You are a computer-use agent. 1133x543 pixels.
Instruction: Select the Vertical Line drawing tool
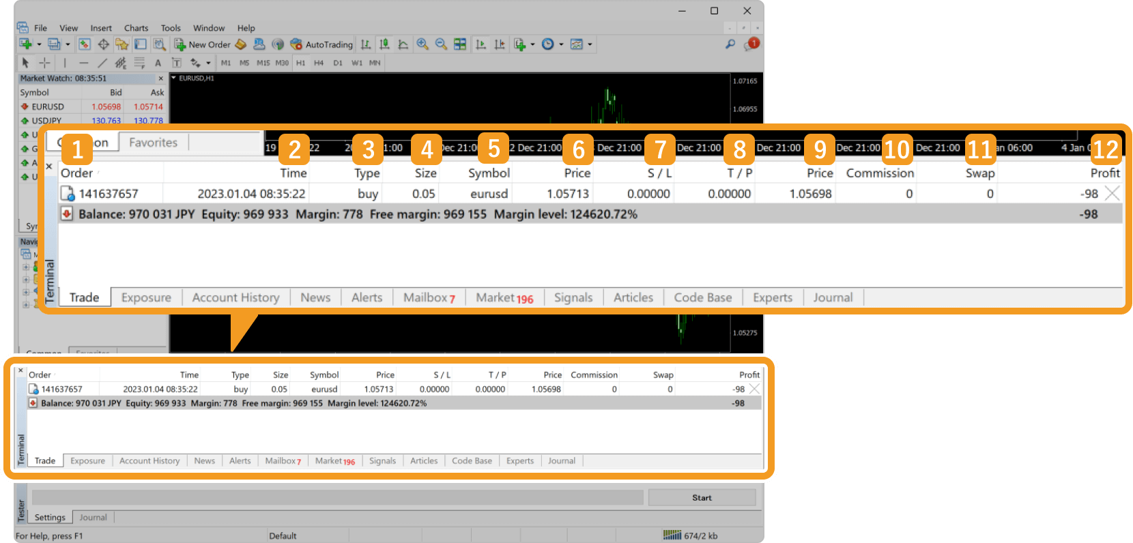[65, 63]
